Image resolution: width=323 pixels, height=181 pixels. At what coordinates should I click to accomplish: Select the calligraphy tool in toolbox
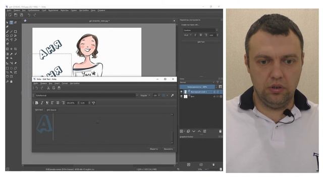[x=7, y=27]
